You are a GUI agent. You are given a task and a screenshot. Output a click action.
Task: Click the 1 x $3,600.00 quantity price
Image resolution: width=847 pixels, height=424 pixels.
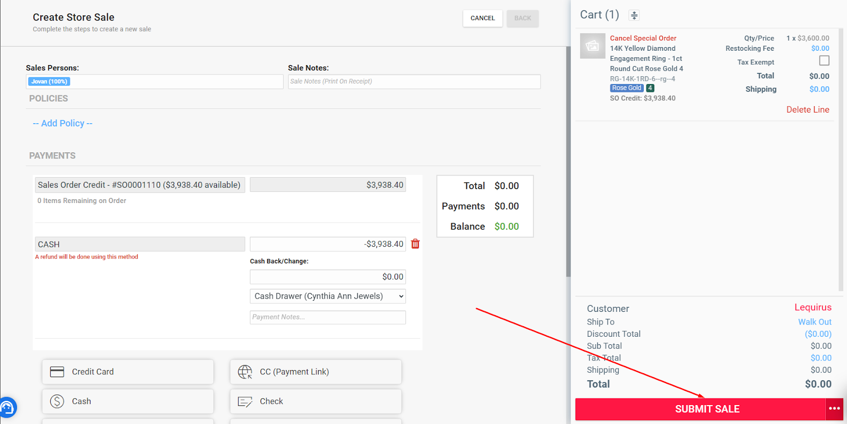(x=808, y=38)
